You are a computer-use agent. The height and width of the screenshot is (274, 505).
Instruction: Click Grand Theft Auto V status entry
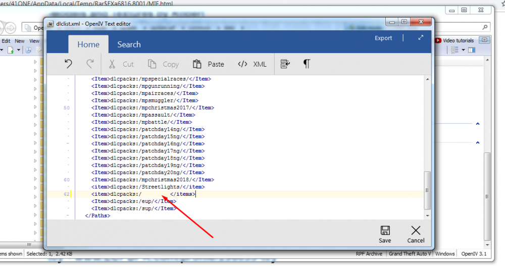[410, 254]
